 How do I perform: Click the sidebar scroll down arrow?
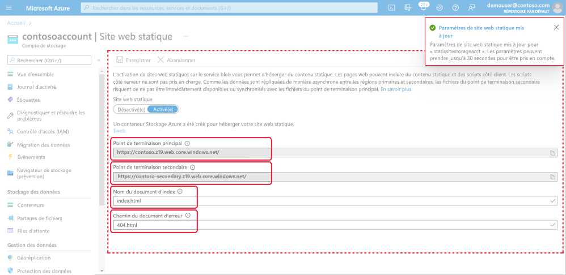pyautogui.click(x=102, y=270)
